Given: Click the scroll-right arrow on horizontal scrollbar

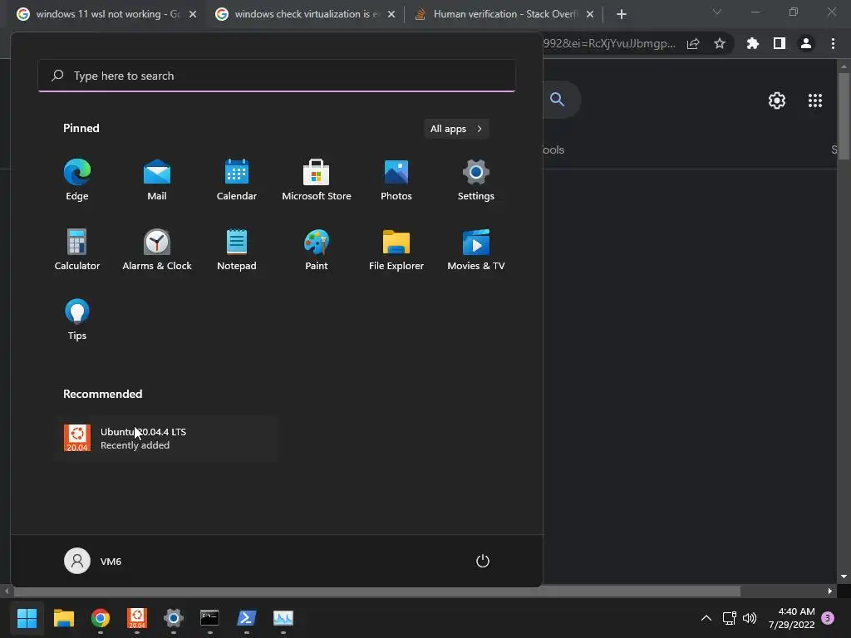Looking at the screenshot, I should point(830,591).
